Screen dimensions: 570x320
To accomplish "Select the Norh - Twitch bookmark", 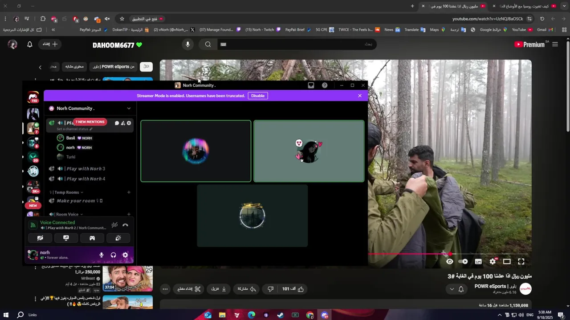I will click(263, 30).
